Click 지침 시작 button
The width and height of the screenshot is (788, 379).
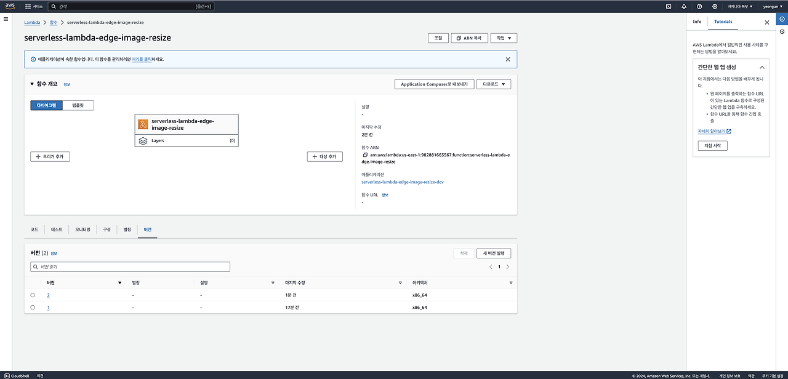pos(712,146)
